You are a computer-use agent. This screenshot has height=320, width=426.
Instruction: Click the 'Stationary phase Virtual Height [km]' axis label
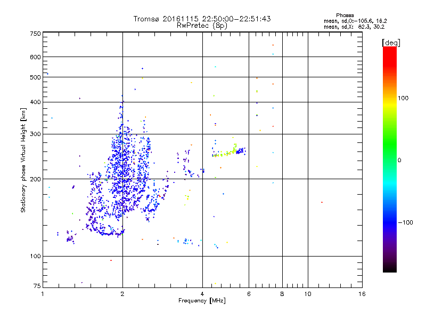[x=23, y=160]
